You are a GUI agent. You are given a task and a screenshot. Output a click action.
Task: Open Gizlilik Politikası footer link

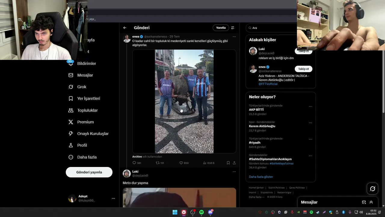click(276, 188)
